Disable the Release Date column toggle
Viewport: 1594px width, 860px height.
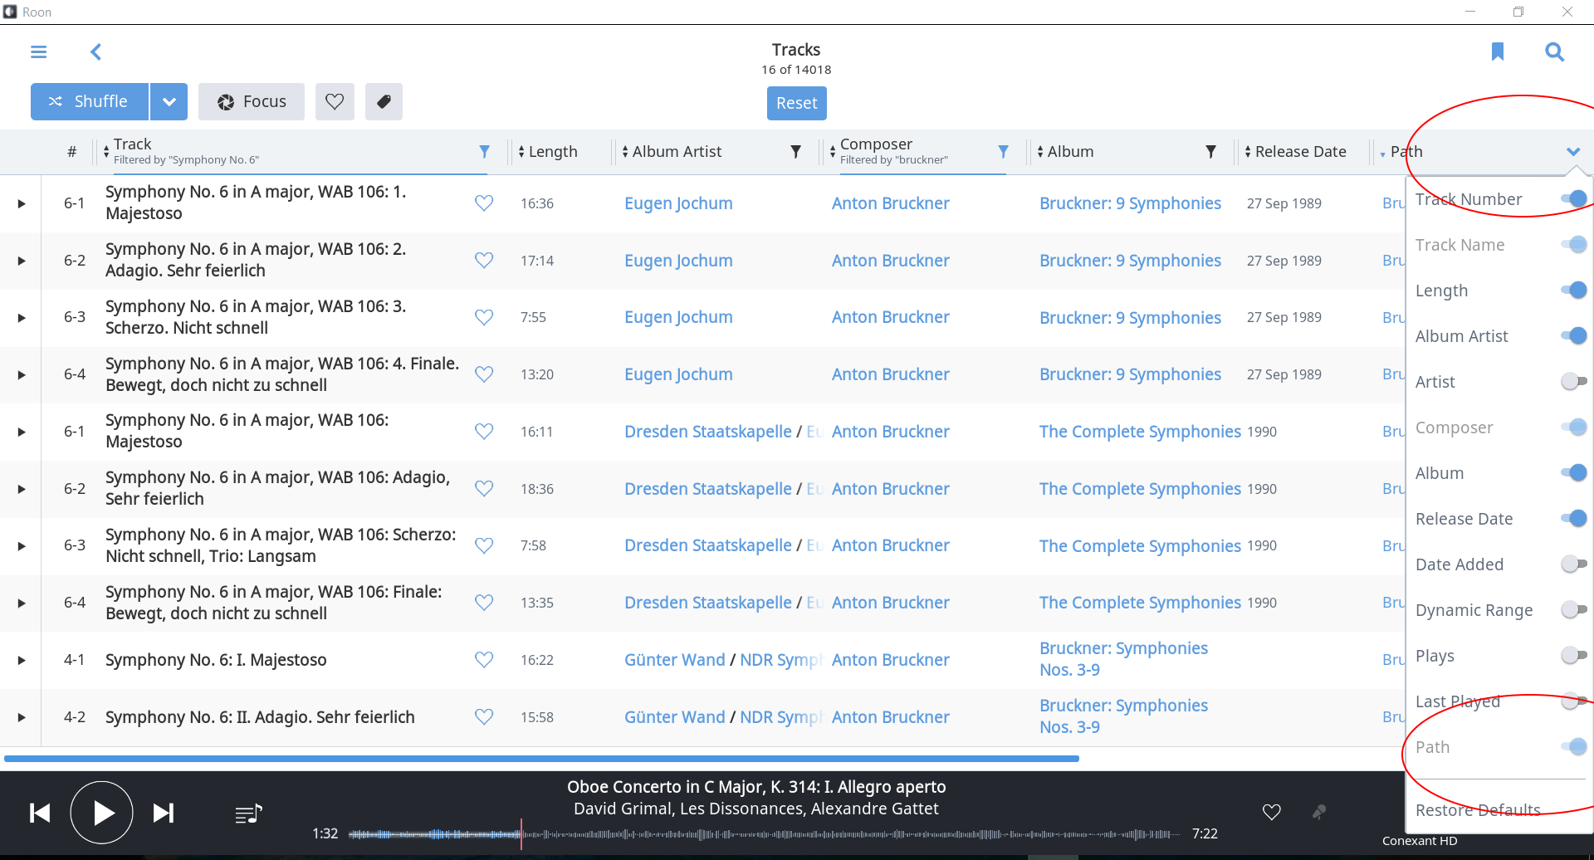pyautogui.click(x=1573, y=519)
